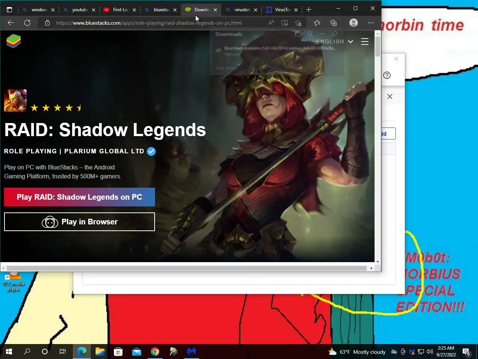Click 'See more' in Downloads popup

click(226, 68)
